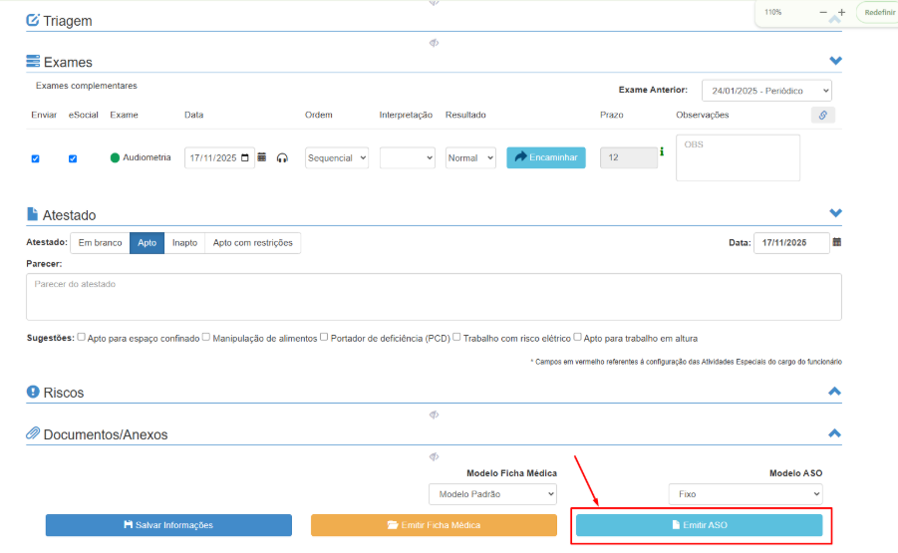Uncheck the Enviar checkbox for Audiometria
The image size is (898, 553).
point(36,158)
